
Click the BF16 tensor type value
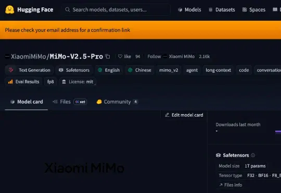263,175
